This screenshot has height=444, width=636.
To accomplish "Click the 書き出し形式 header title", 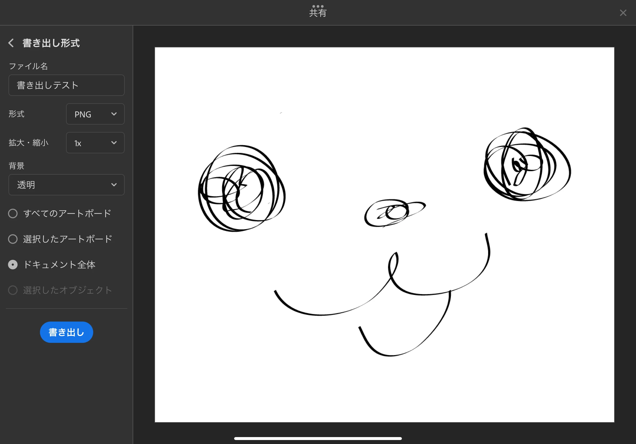I will (x=51, y=43).
